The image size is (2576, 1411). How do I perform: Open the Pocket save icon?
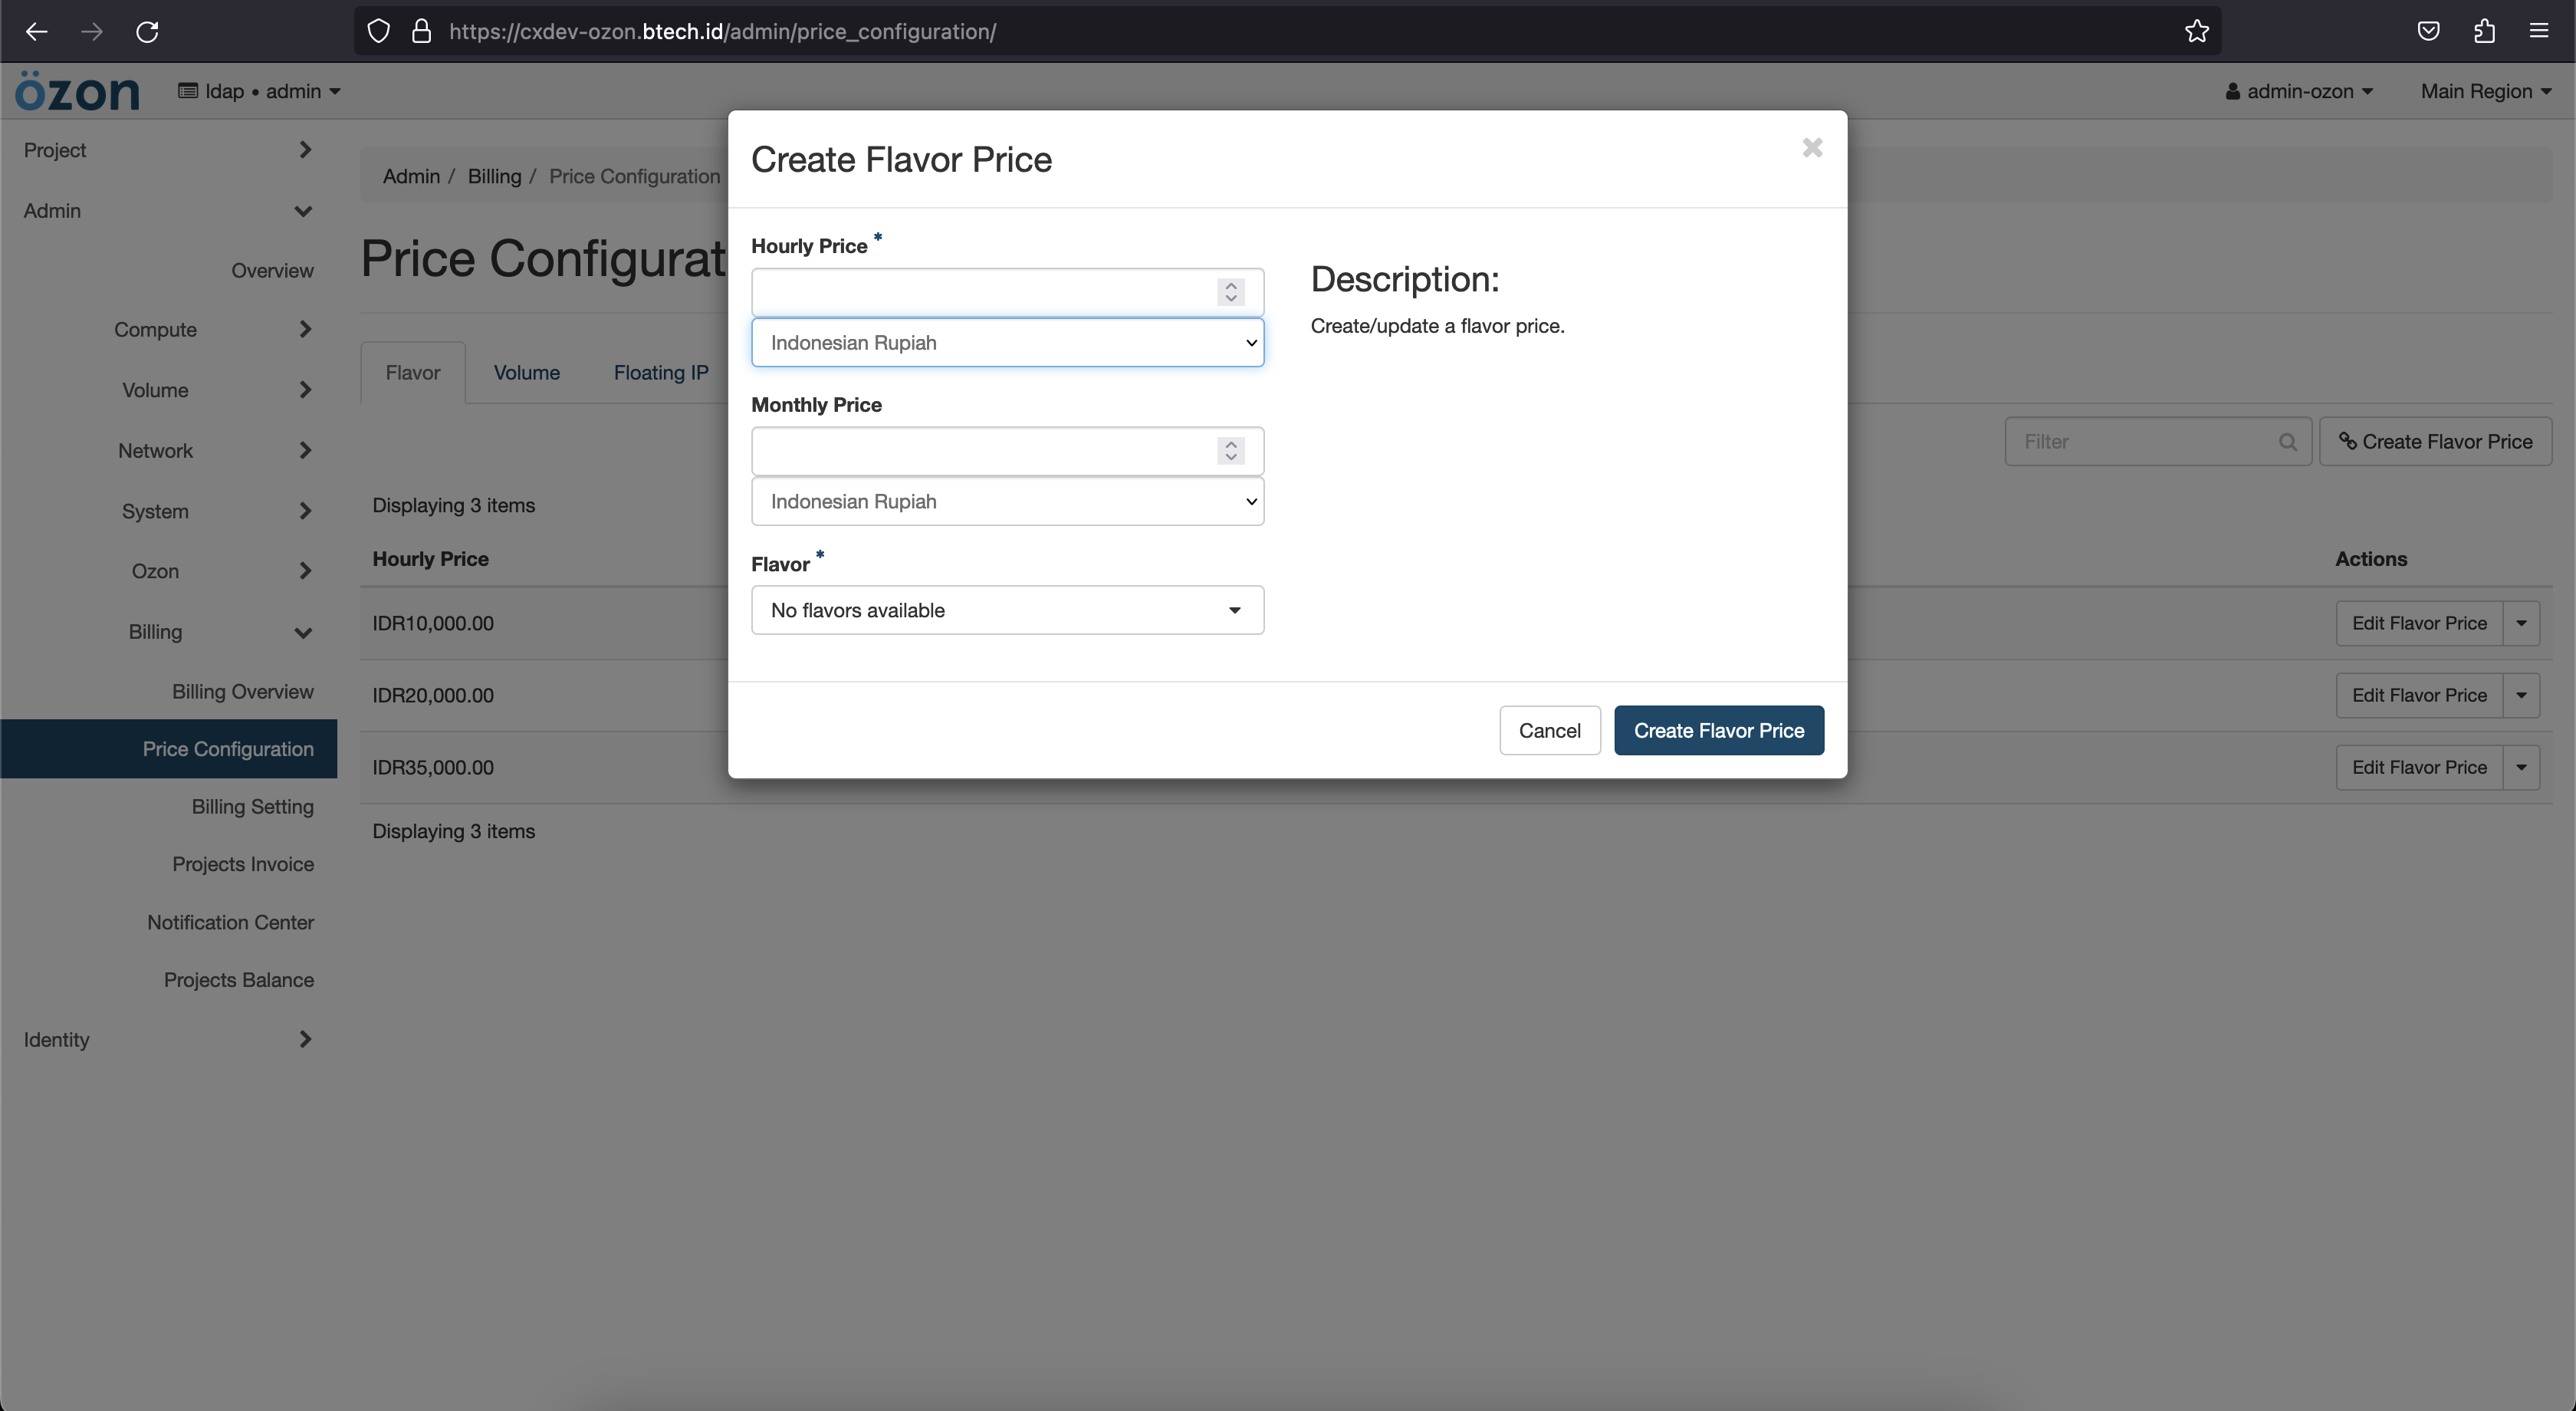2428,31
